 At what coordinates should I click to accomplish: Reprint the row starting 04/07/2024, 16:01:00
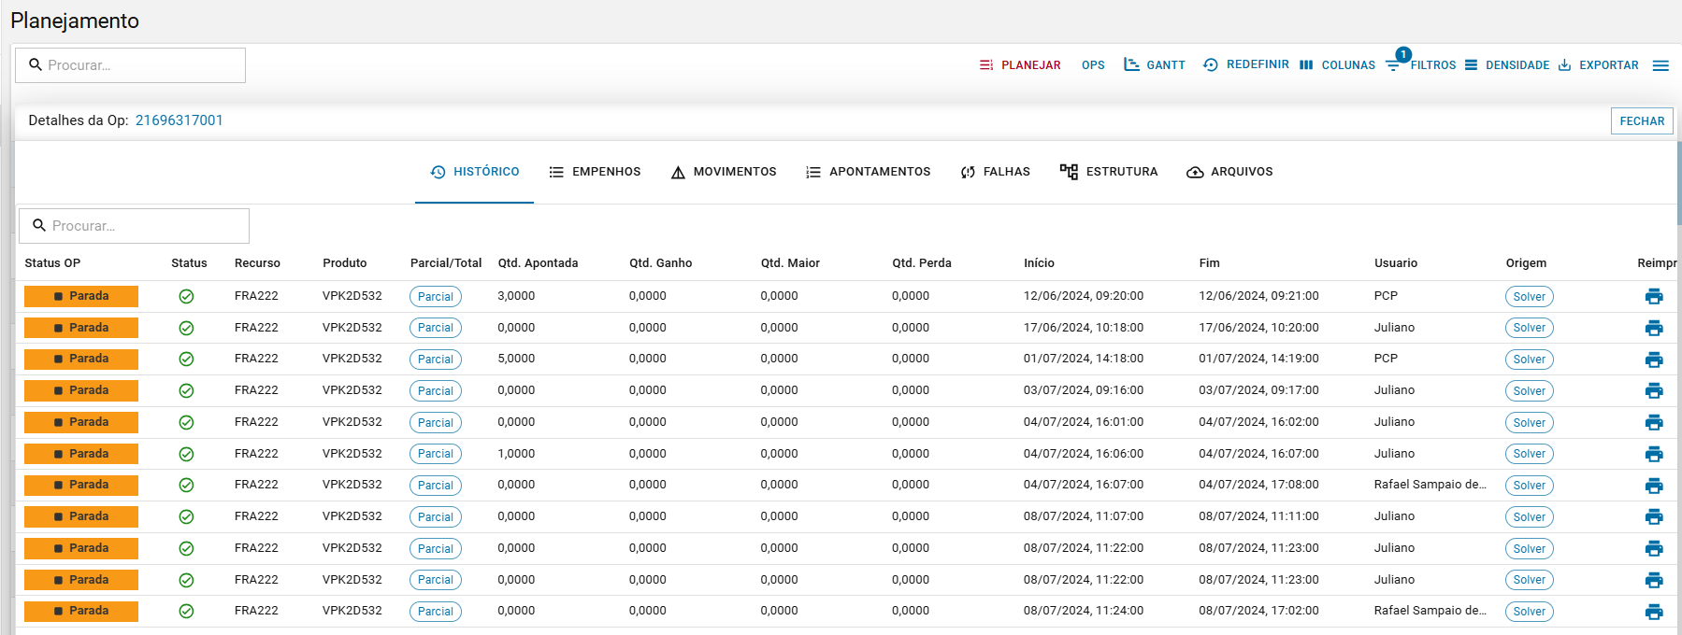coord(1654,422)
